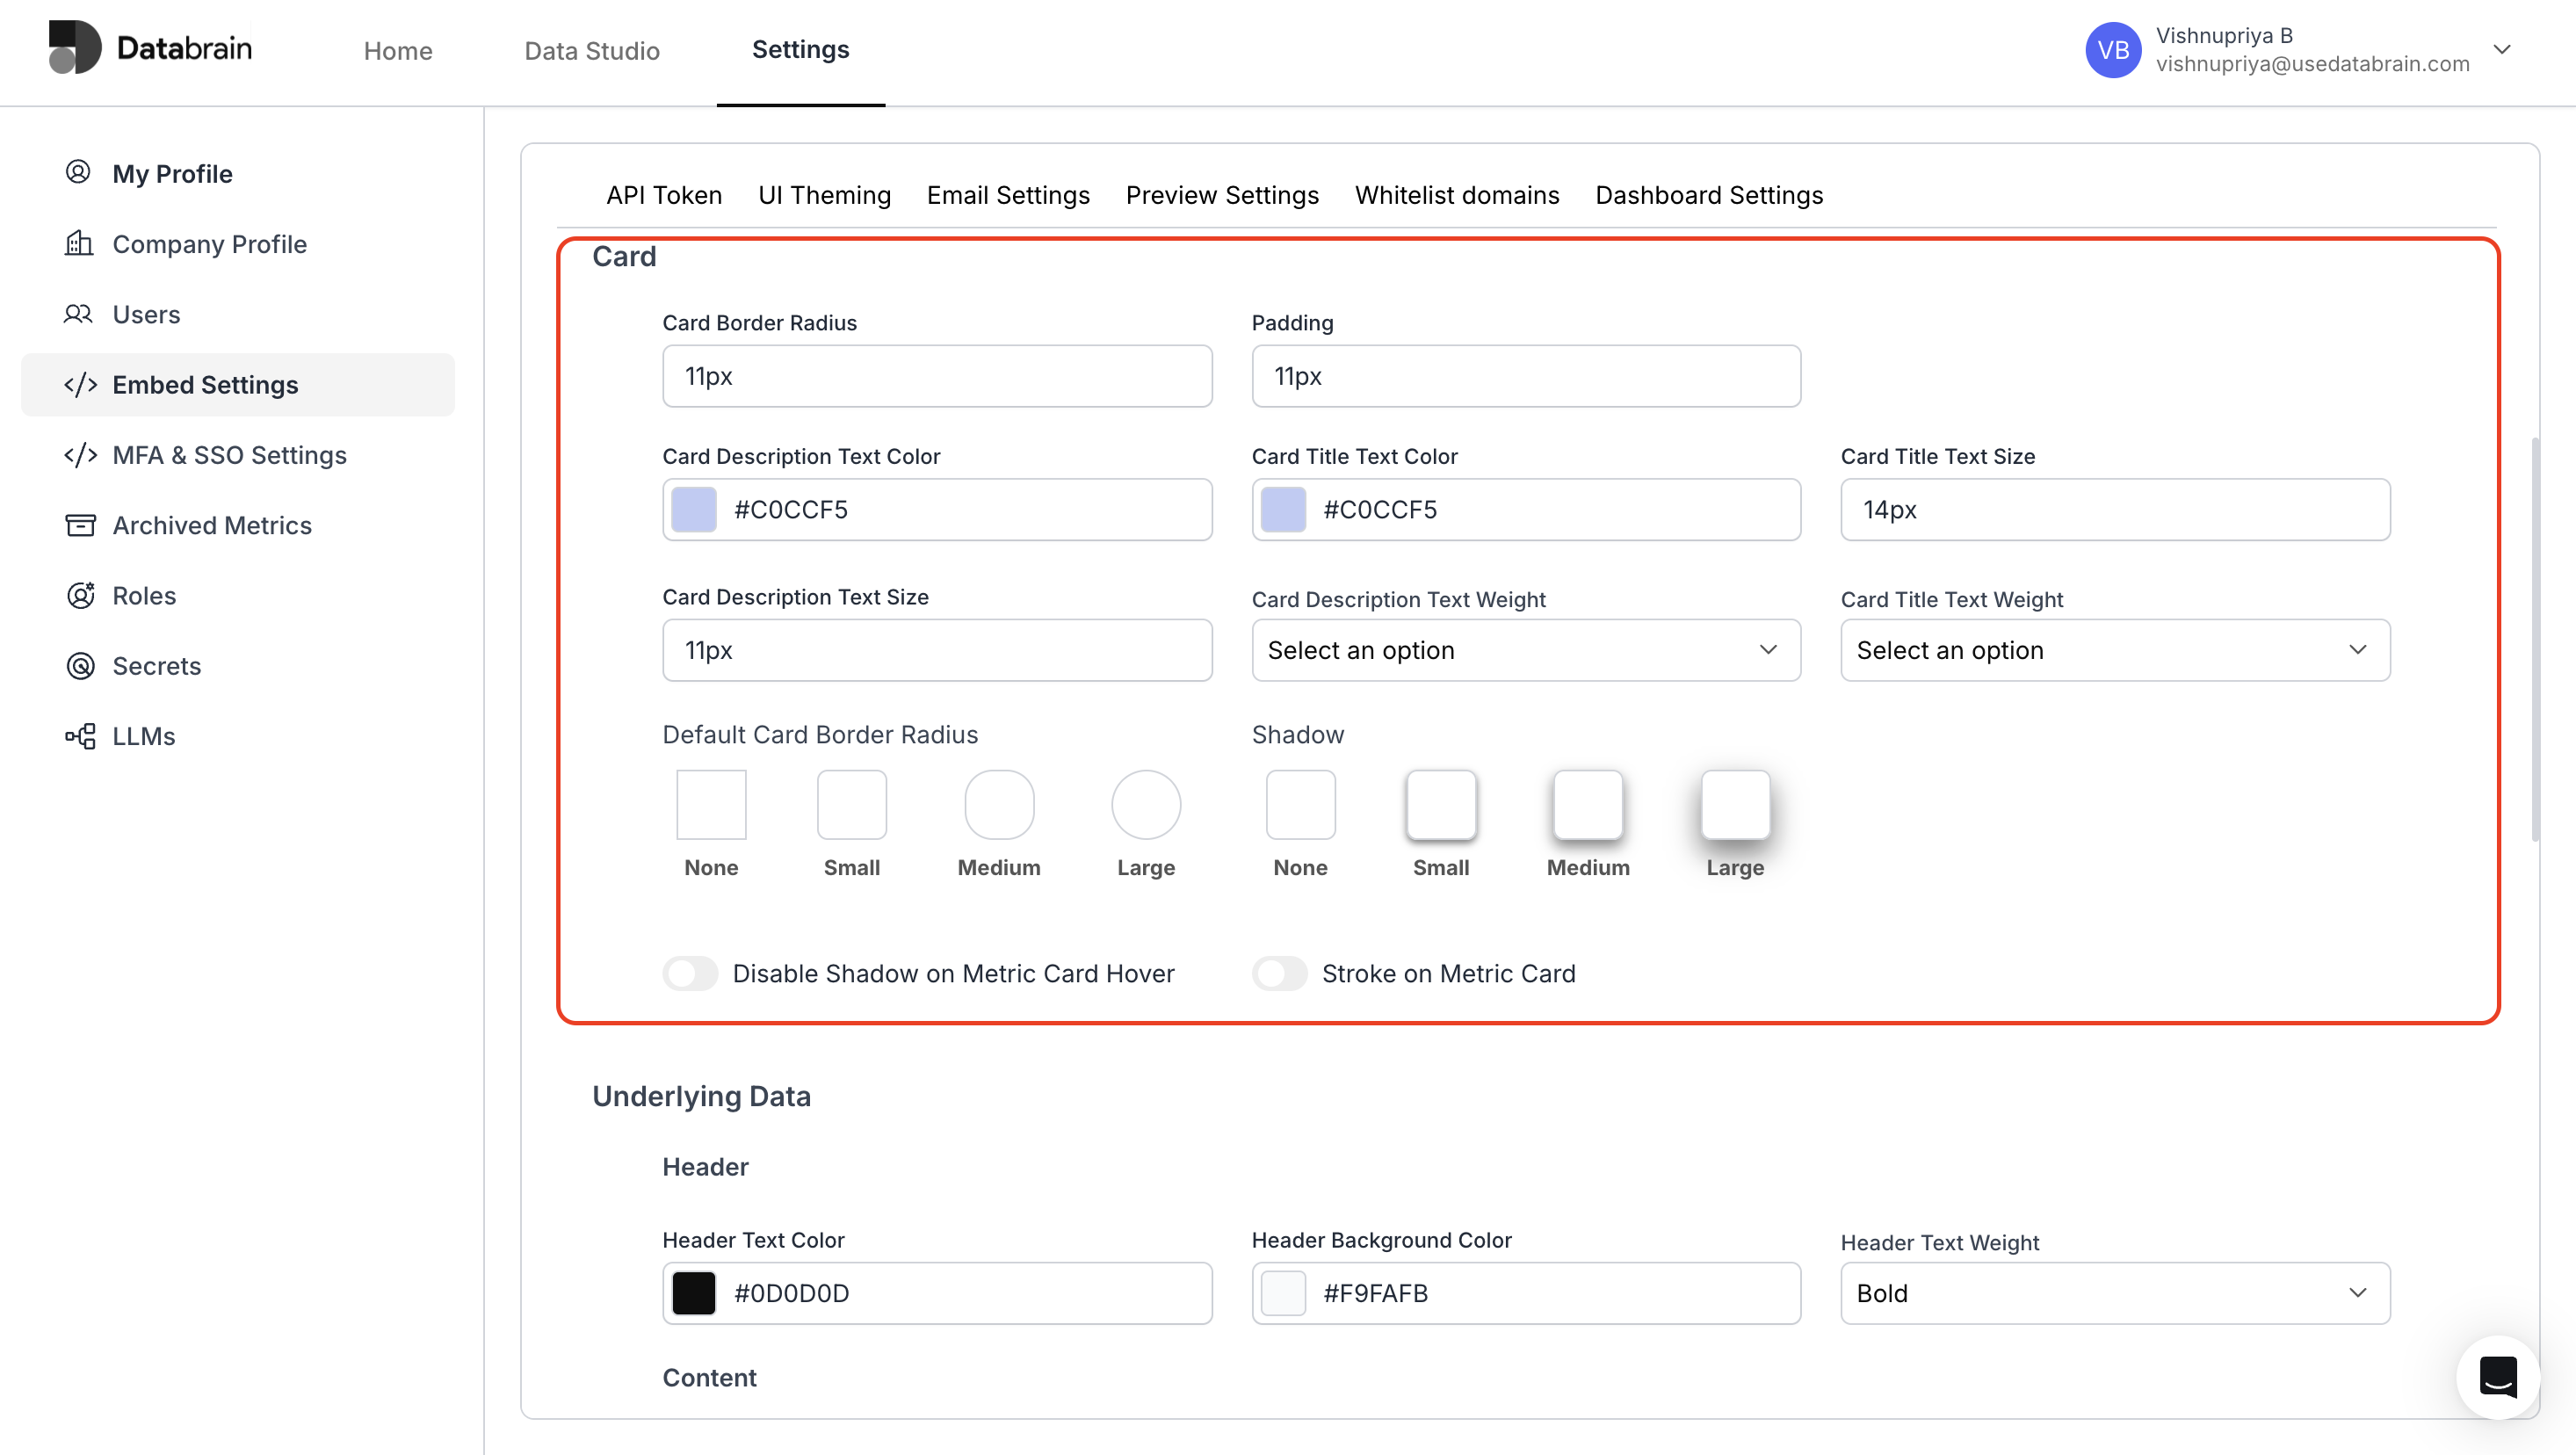Select the Roles sidebar icon
This screenshot has height=1455, width=2576.
[x=80, y=595]
